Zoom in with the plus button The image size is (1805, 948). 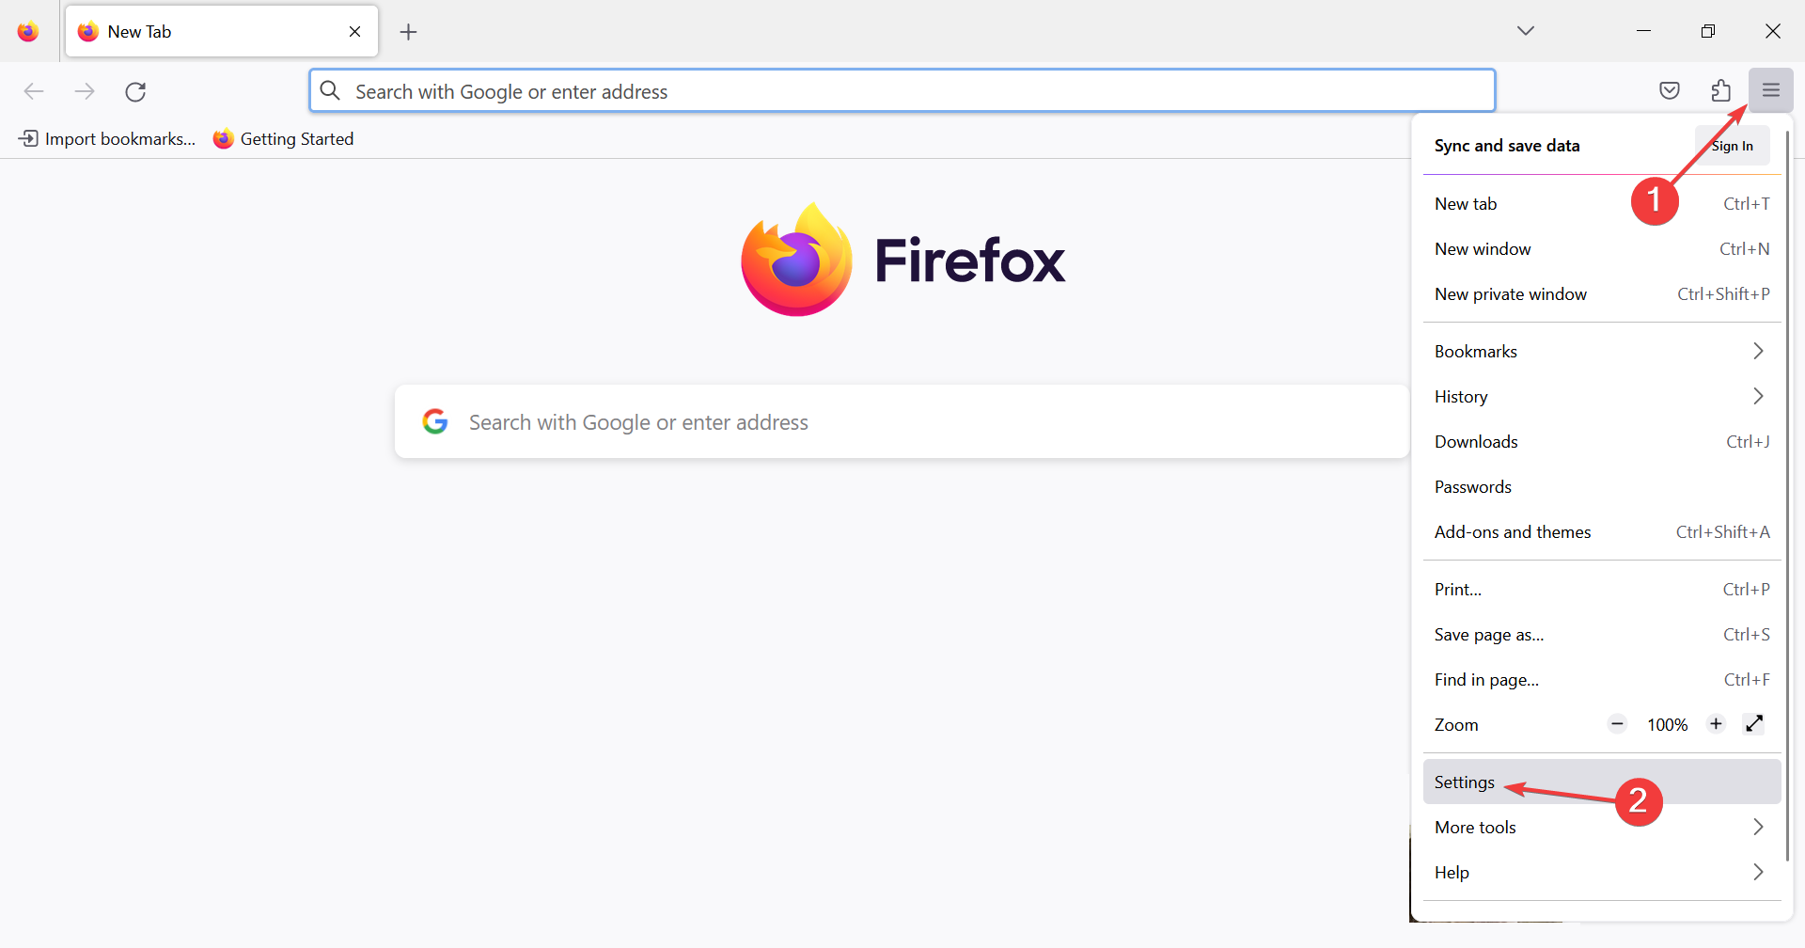(1716, 724)
